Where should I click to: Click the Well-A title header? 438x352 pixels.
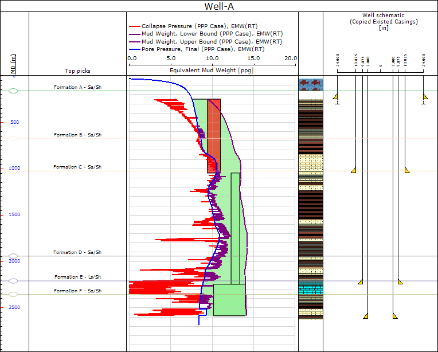tap(219, 6)
